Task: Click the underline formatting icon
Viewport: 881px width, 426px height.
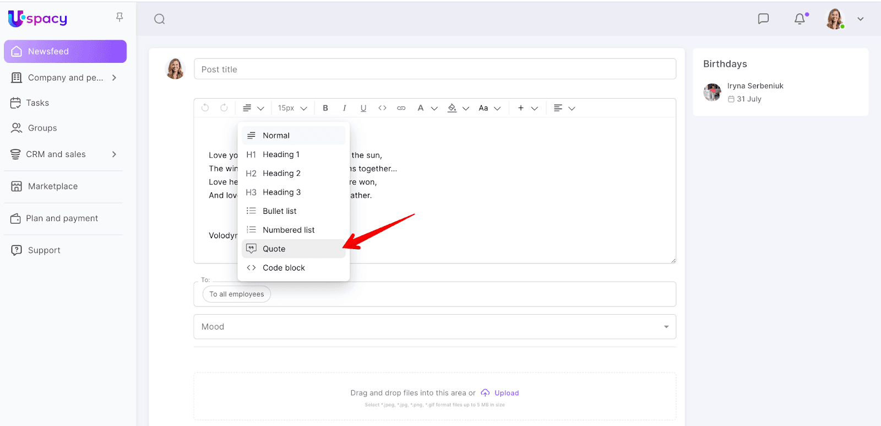Action: [363, 108]
